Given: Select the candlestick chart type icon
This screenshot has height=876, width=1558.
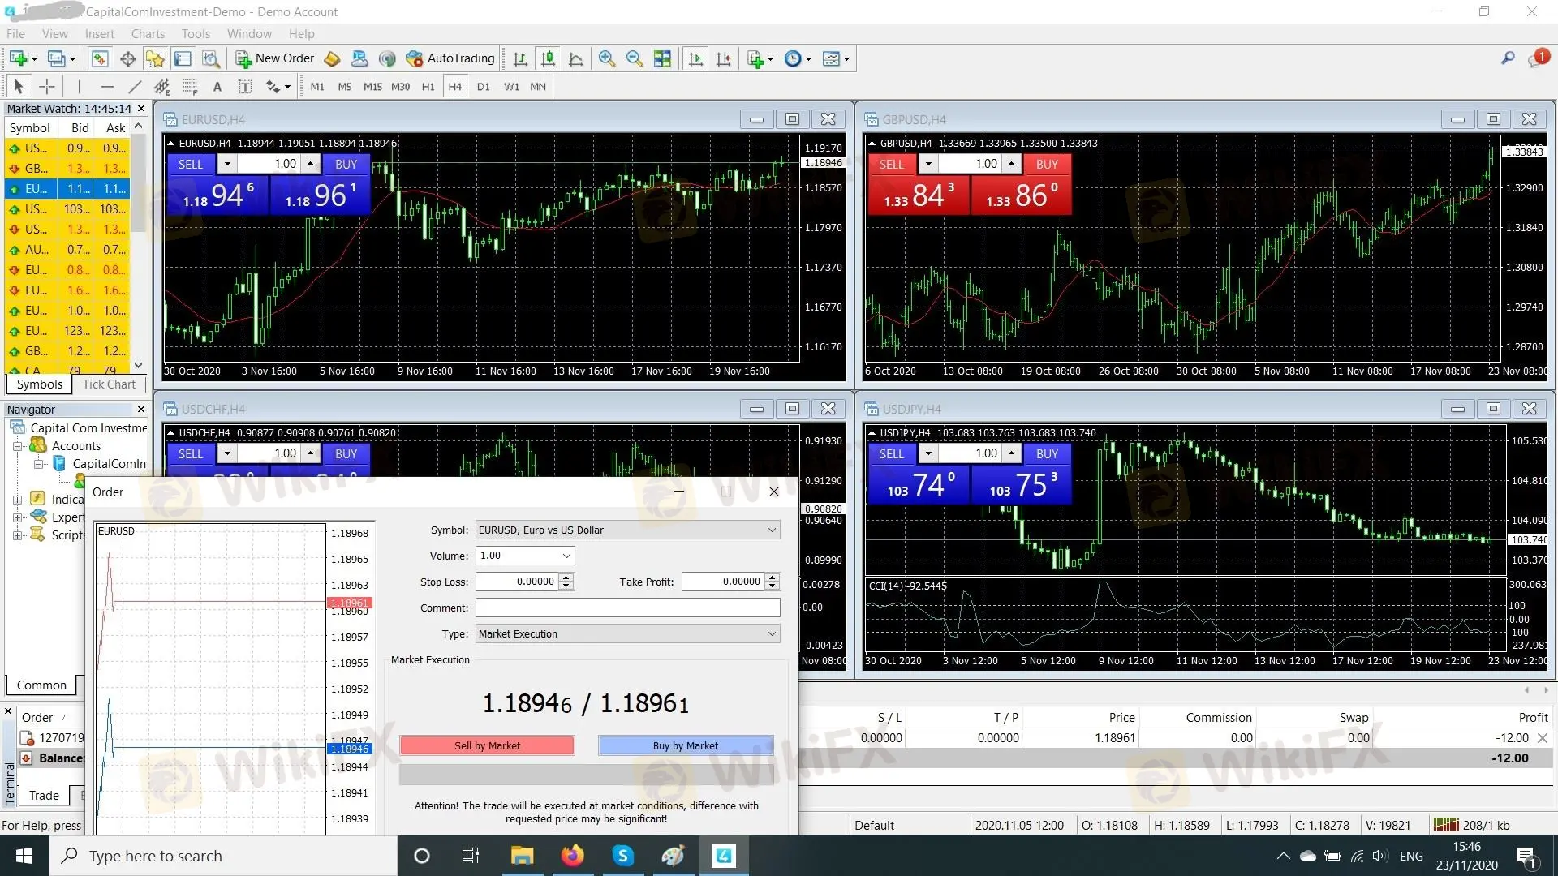Looking at the screenshot, I should coord(548,58).
